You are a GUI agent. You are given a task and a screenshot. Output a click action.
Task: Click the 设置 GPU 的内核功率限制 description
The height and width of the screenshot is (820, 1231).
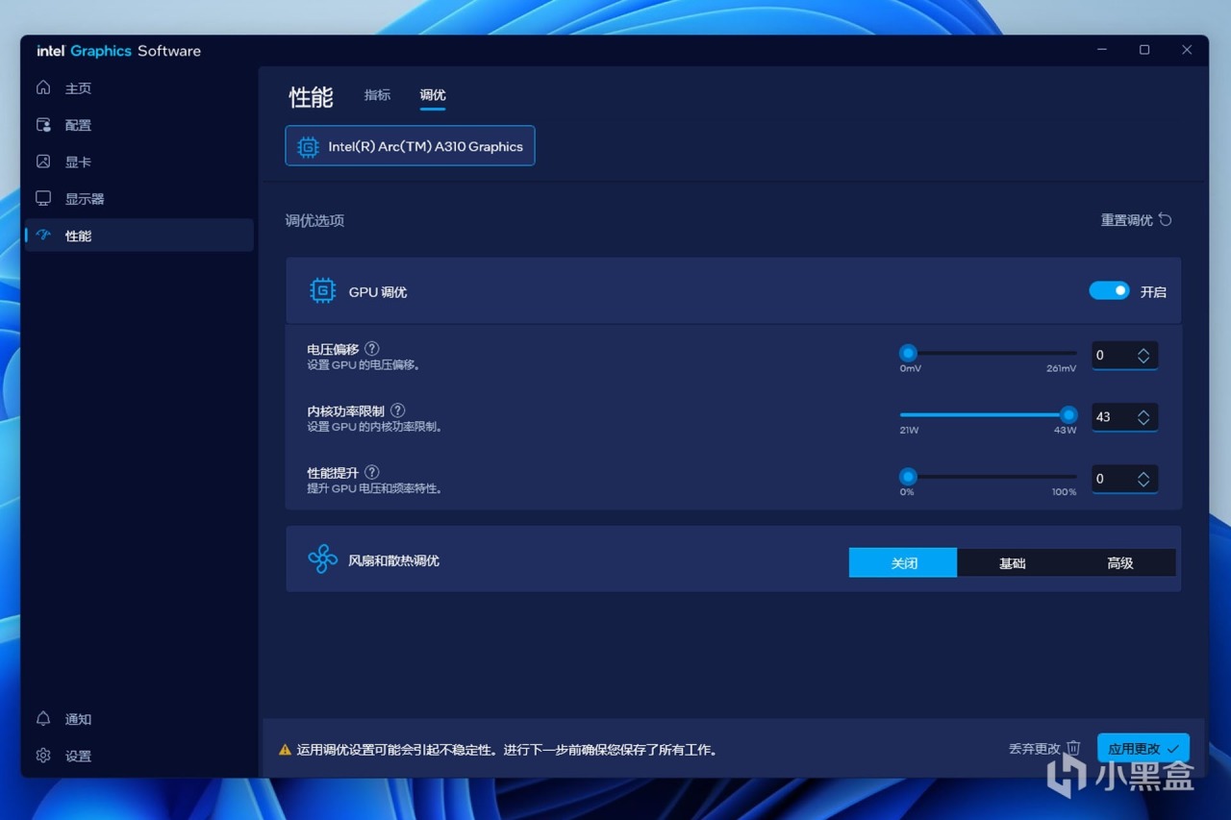(375, 427)
